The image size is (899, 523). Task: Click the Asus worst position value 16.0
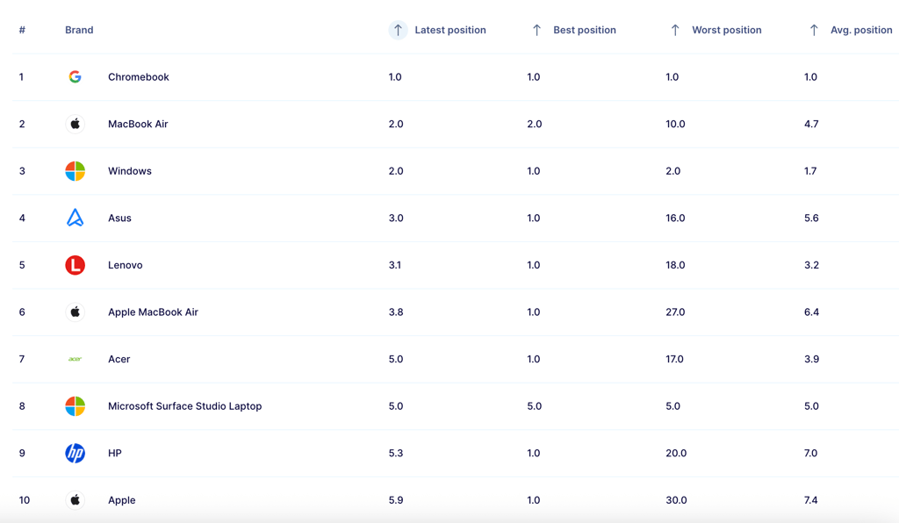tap(675, 219)
